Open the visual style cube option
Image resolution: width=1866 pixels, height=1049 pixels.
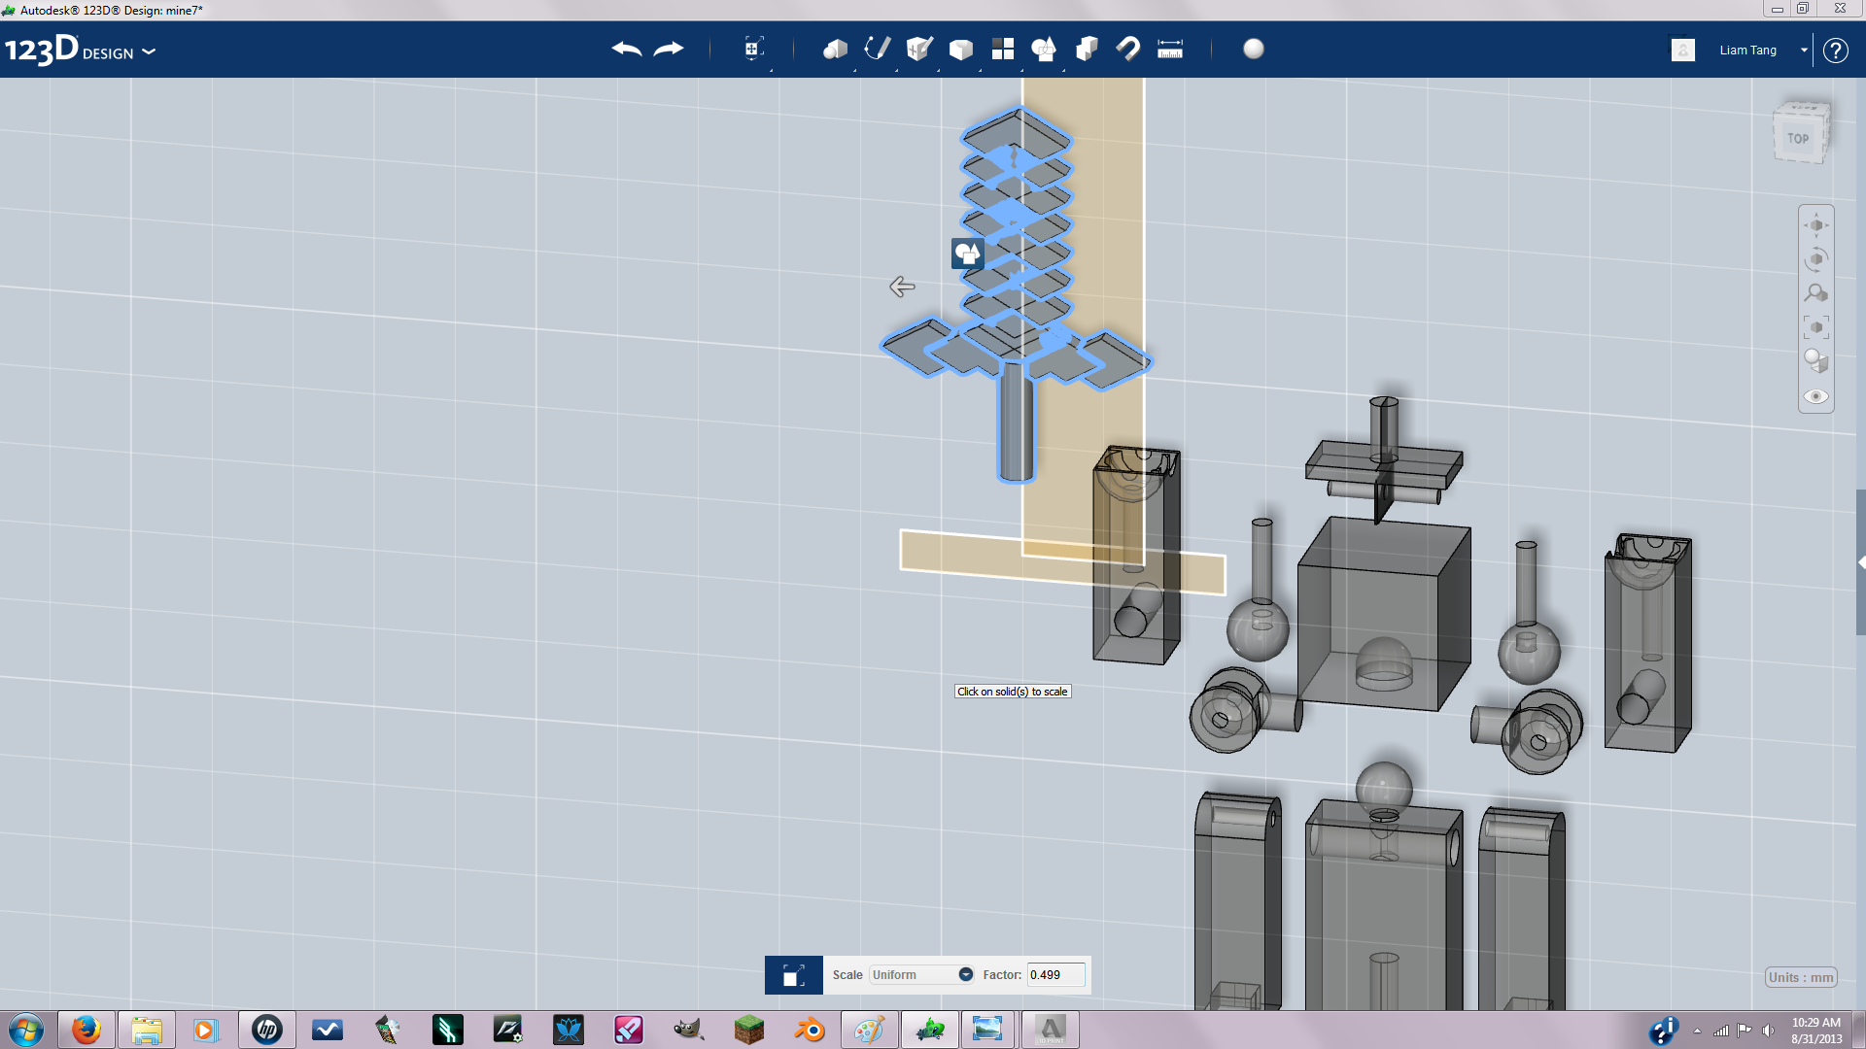click(1815, 361)
